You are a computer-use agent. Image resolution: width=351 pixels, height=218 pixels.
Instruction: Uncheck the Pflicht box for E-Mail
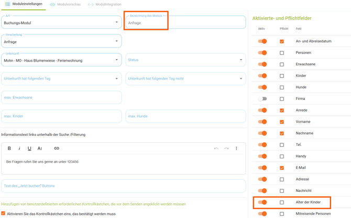[282, 168]
